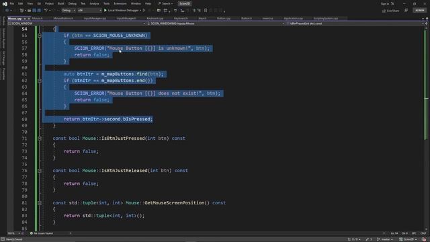Open the Build menu
Viewport: 430px width, 242px height.
61,3
